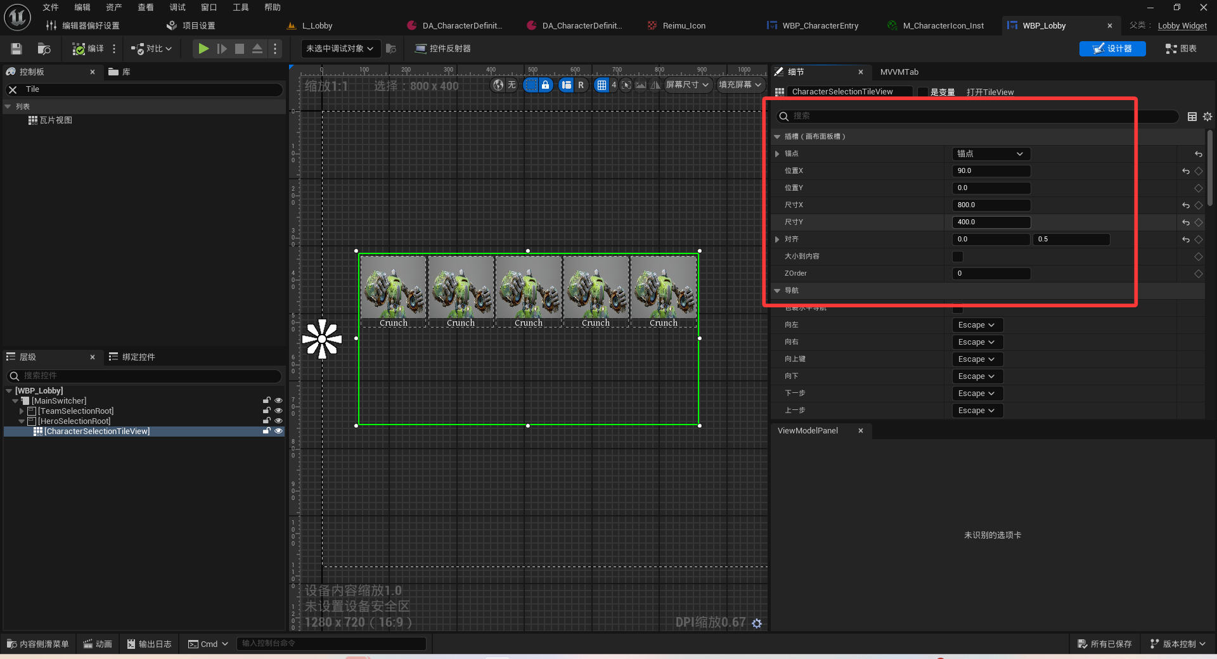Click the zoom-to-fit icon in the designer toolbar
1217x659 pixels.
[626, 85]
